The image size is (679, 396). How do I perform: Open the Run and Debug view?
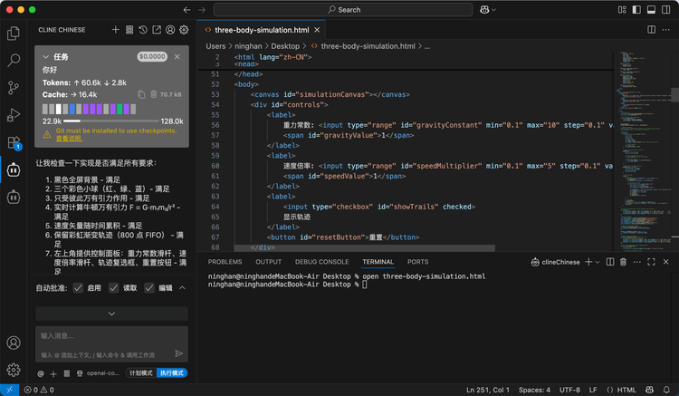click(x=14, y=115)
